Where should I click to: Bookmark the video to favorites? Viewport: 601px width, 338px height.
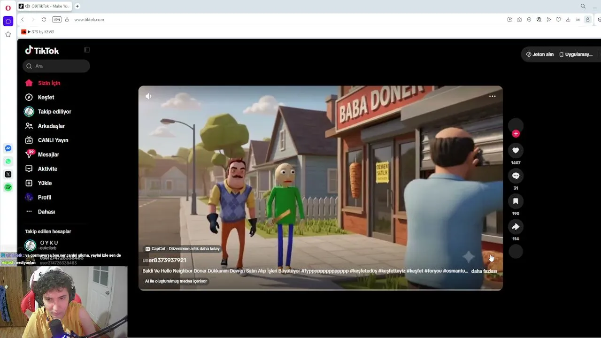point(516,201)
